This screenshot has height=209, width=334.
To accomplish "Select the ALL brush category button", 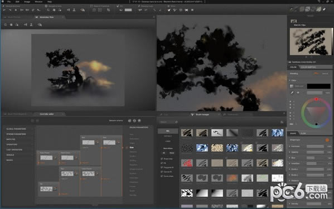I will (x=168, y=131).
